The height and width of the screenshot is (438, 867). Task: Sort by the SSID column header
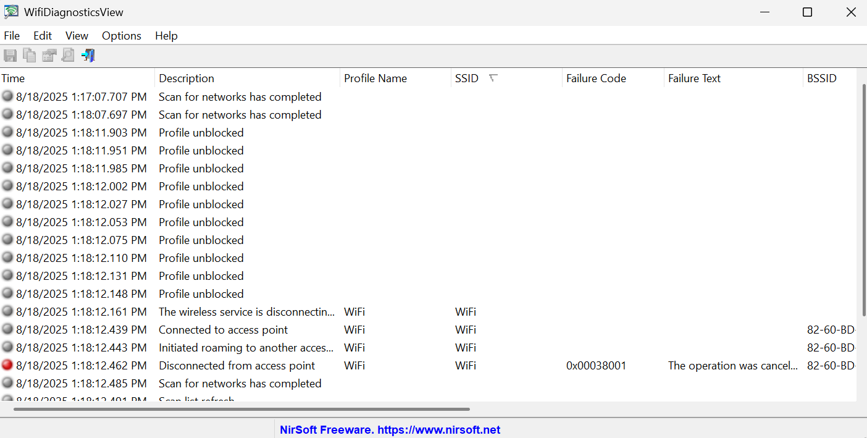(x=467, y=78)
